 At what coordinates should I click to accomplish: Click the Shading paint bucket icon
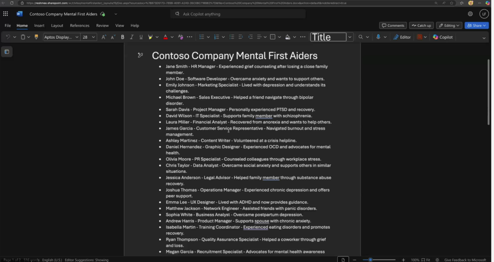point(288,37)
